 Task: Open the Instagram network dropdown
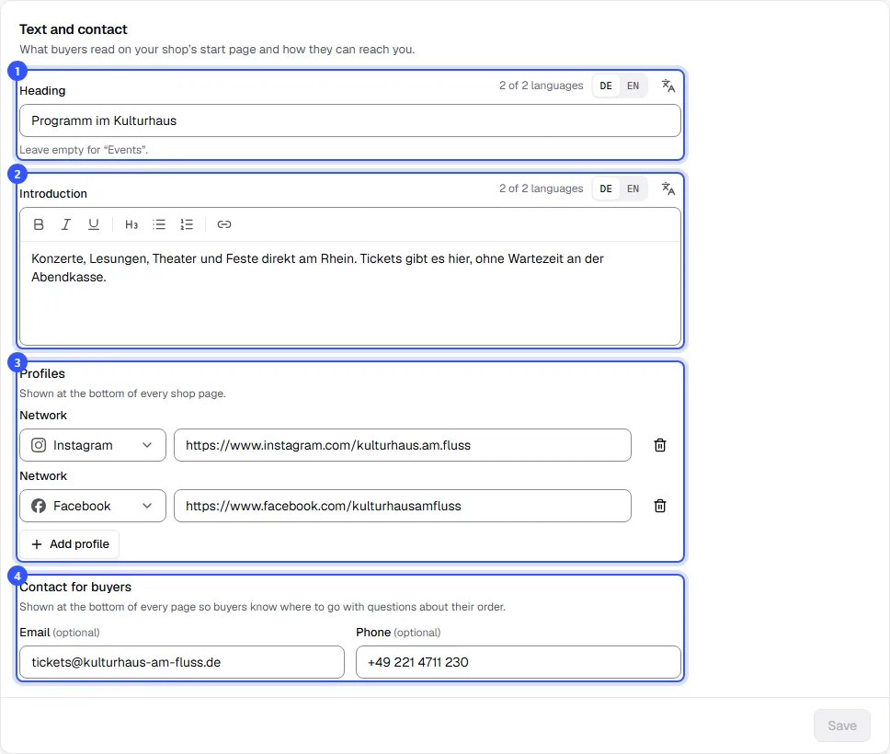pyautogui.click(x=93, y=445)
